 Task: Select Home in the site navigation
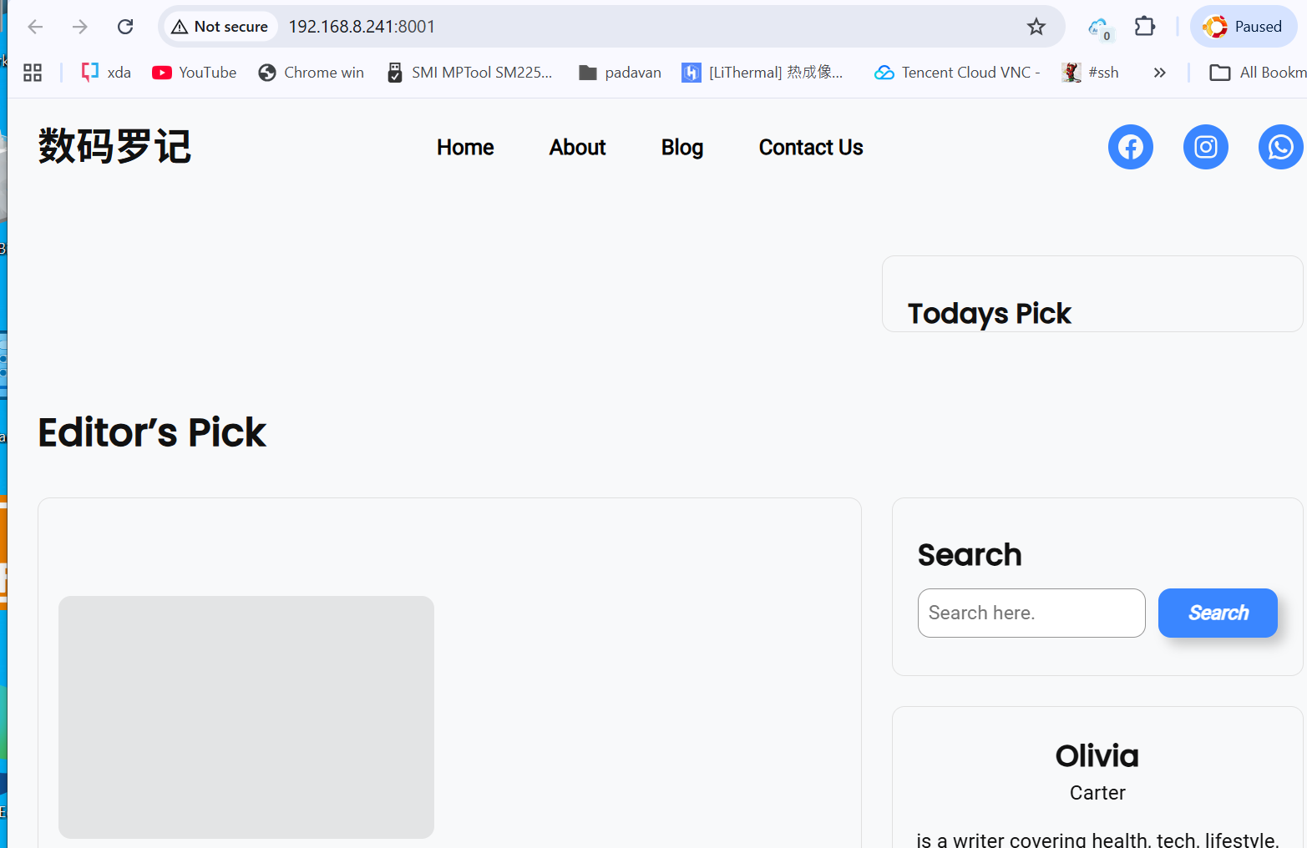(465, 147)
